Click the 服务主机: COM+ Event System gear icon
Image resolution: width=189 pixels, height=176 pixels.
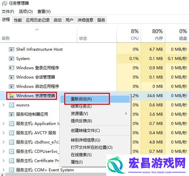click(12, 170)
